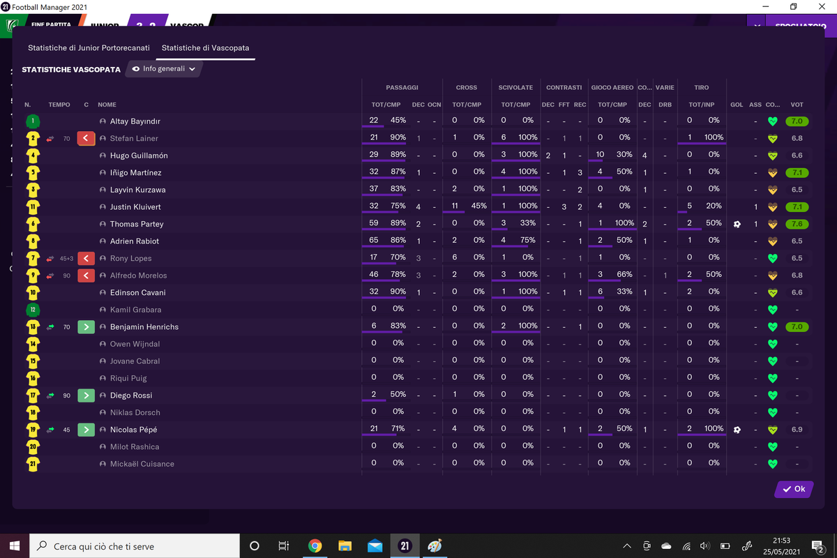Click the battery icon in system tray

(725, 546)
